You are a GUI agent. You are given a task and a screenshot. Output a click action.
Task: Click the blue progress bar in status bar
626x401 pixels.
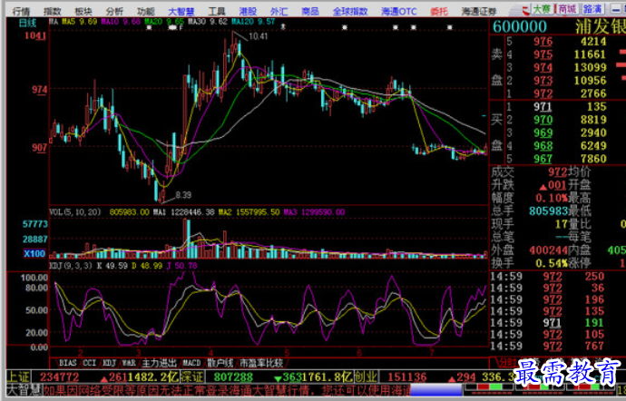tap(435, 390)
